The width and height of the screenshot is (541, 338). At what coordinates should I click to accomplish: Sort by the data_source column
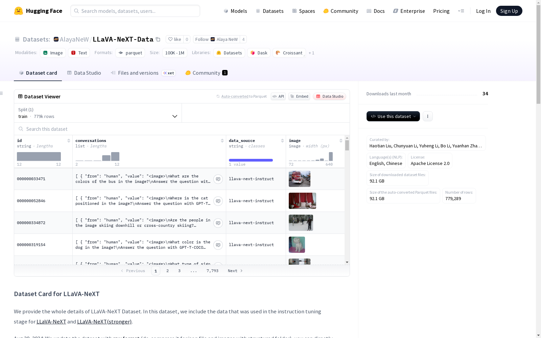282,141
